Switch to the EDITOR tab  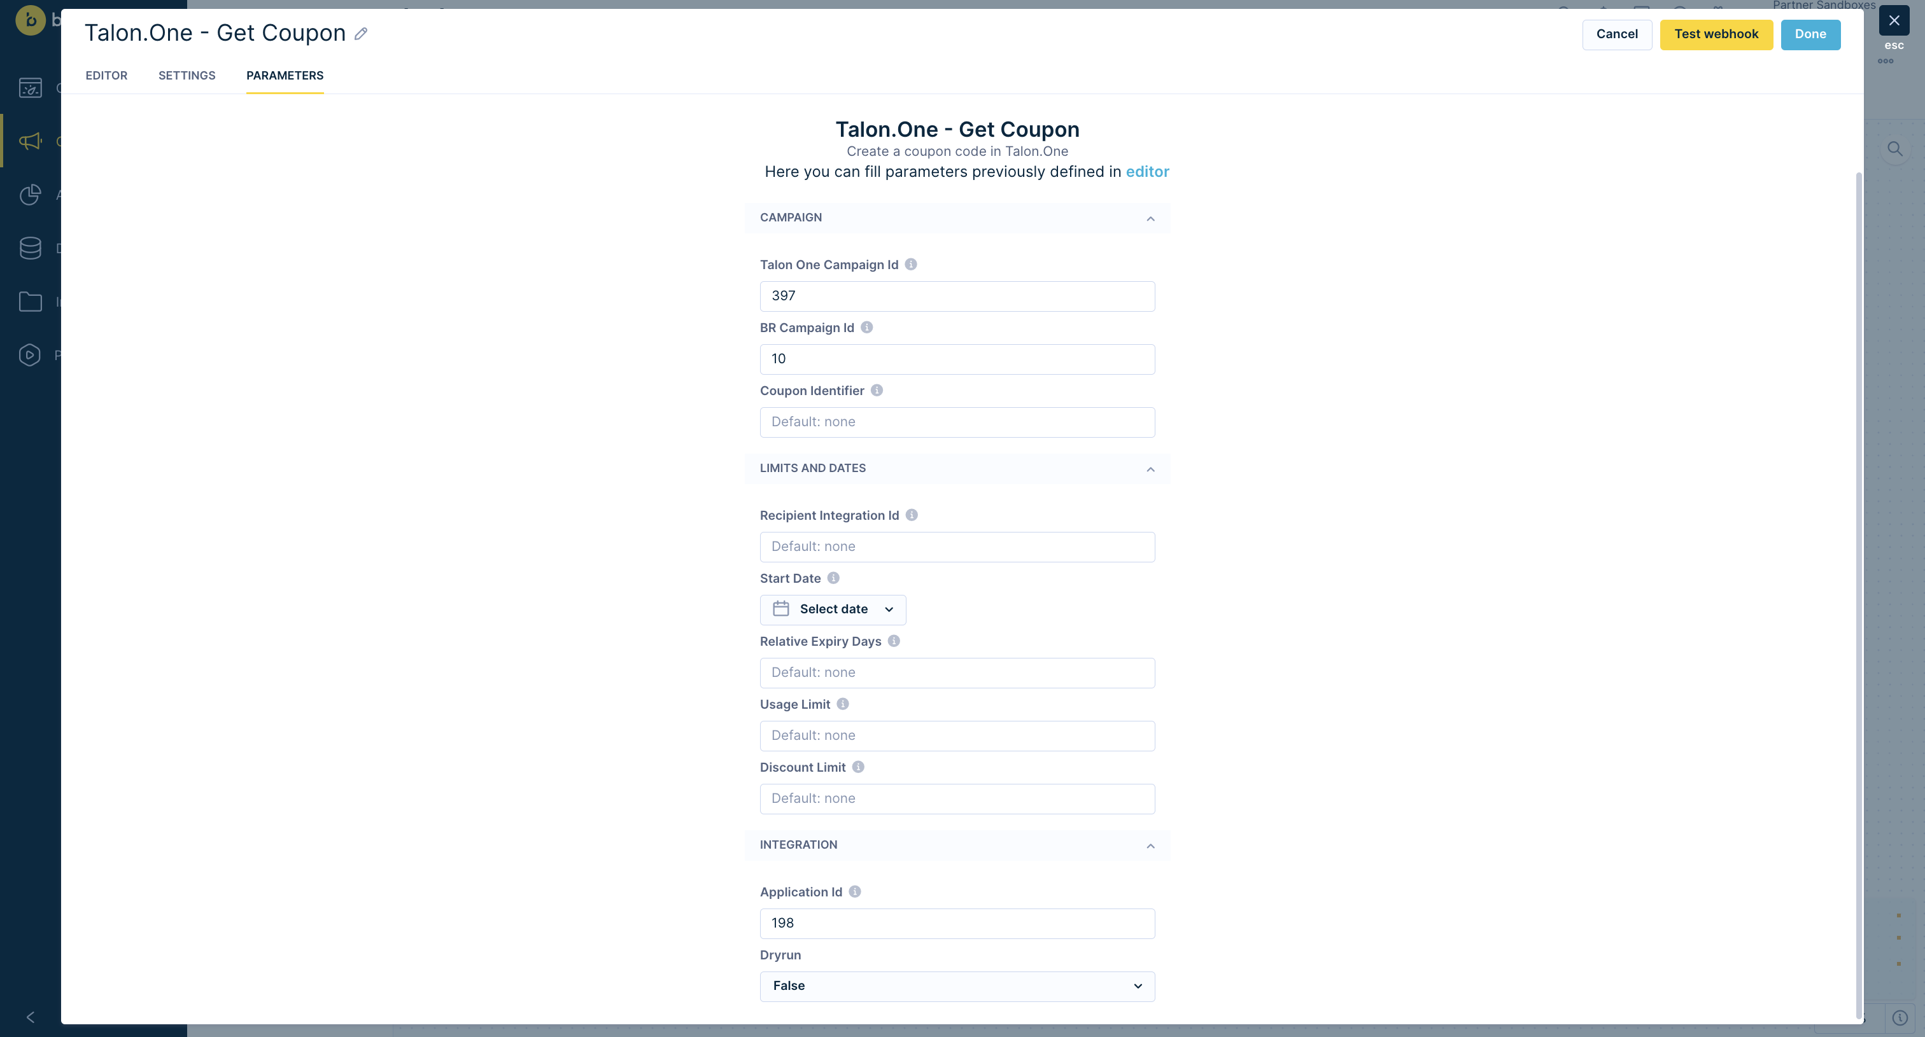(106, 75)
